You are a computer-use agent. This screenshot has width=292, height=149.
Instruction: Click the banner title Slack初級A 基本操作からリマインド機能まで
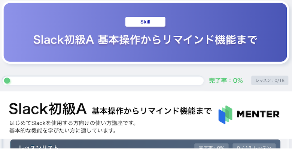tap(145, 40)
